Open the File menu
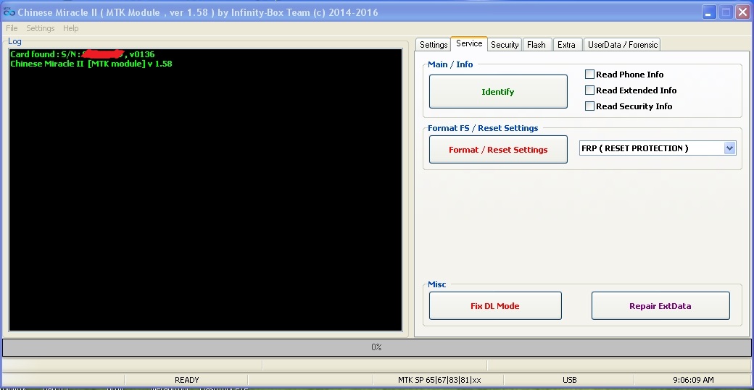754x390 pixels. 12,28
